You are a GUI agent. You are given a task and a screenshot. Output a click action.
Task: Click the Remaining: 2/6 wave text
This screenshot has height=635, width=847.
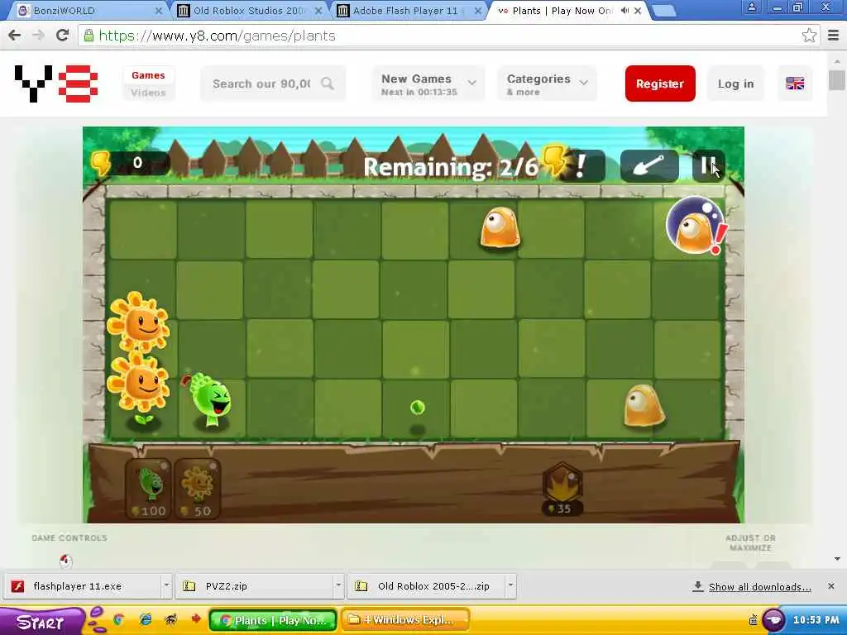pyautogui.click(x=451, y=167)
